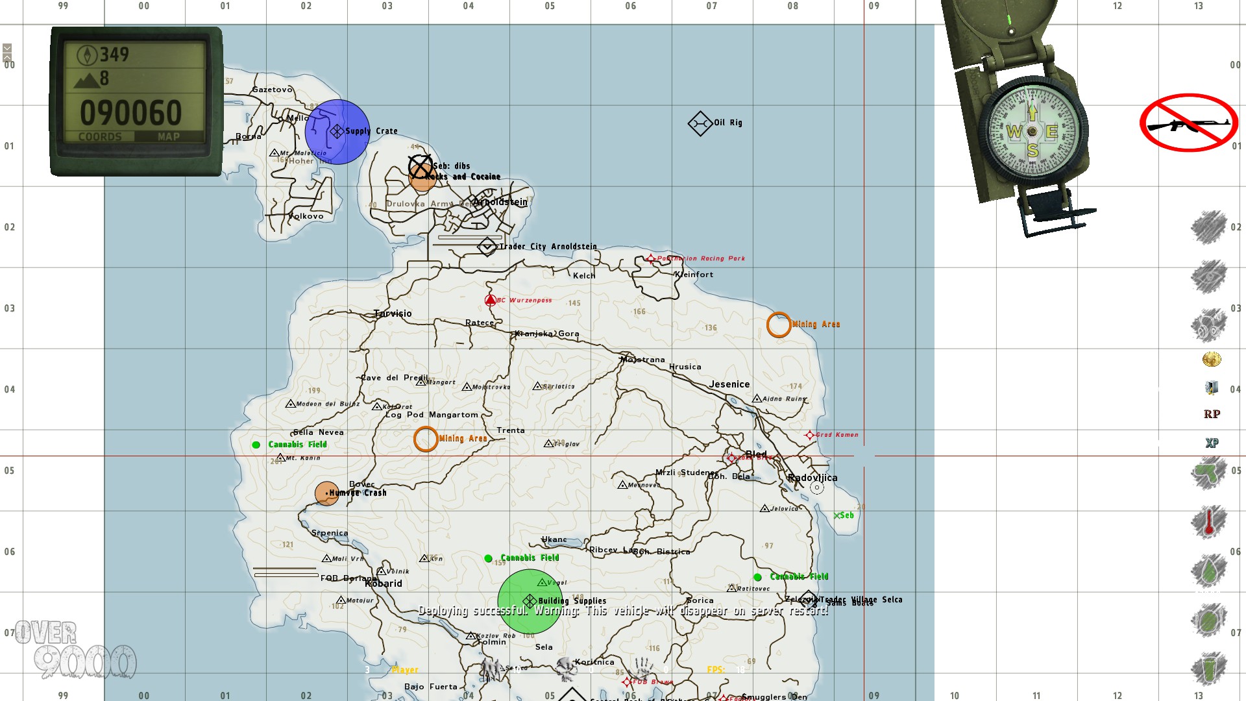Click the thermometer temperature status icon
Screen dimensions: 1246x701
(1209, 523)
